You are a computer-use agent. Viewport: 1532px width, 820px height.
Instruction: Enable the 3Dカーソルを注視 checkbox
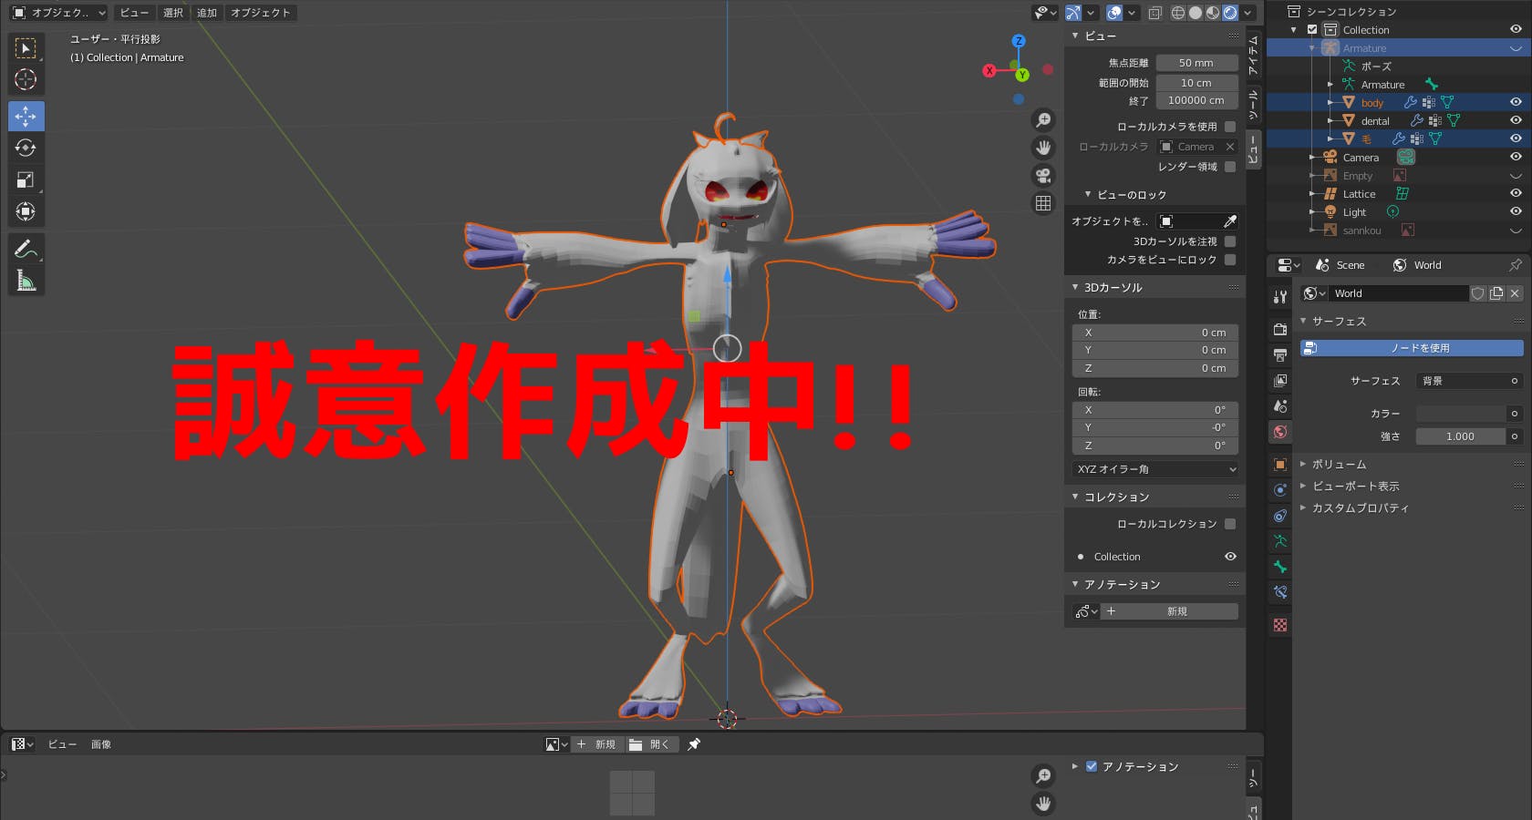1230,241
